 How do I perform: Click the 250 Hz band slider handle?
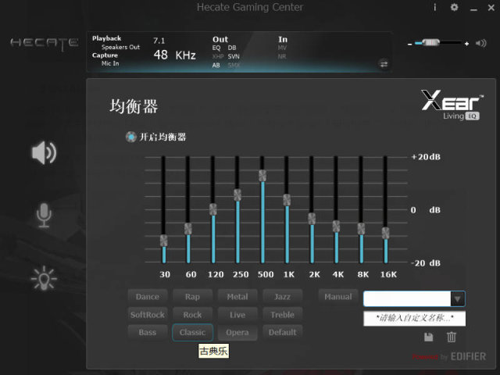pos(237,195)
